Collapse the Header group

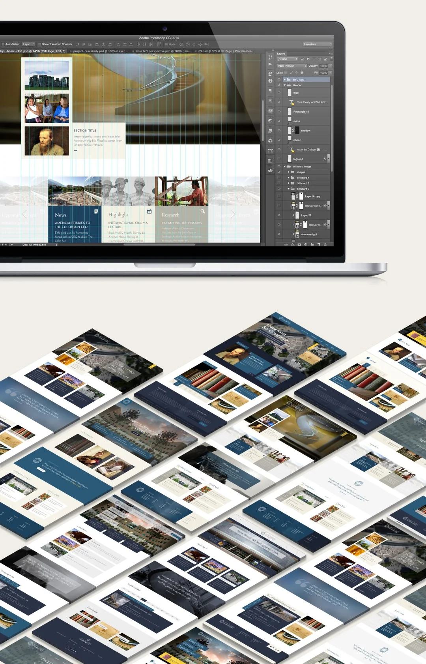click(284, 85)
